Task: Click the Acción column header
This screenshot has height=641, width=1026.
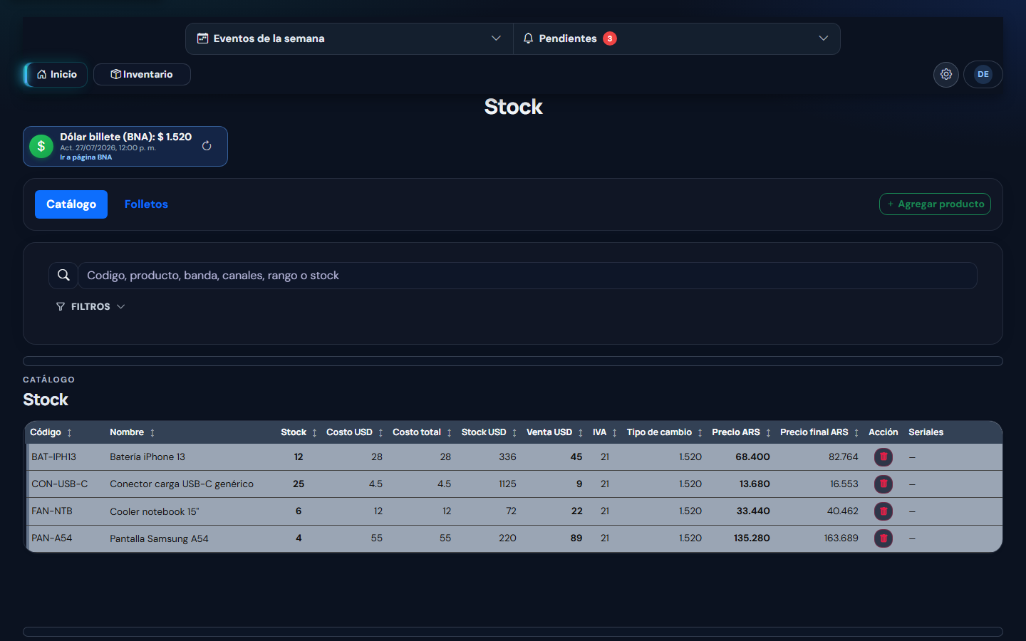Action: coord(883,432)
